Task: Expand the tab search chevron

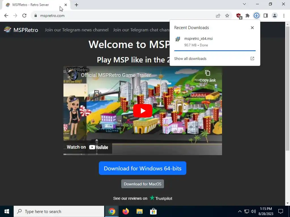Action: pos(244,4)
